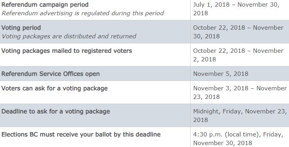Viewport: 289px width, 147px height.
Task: Select the "November 5, 2018" date
Action: click(221, 74)
